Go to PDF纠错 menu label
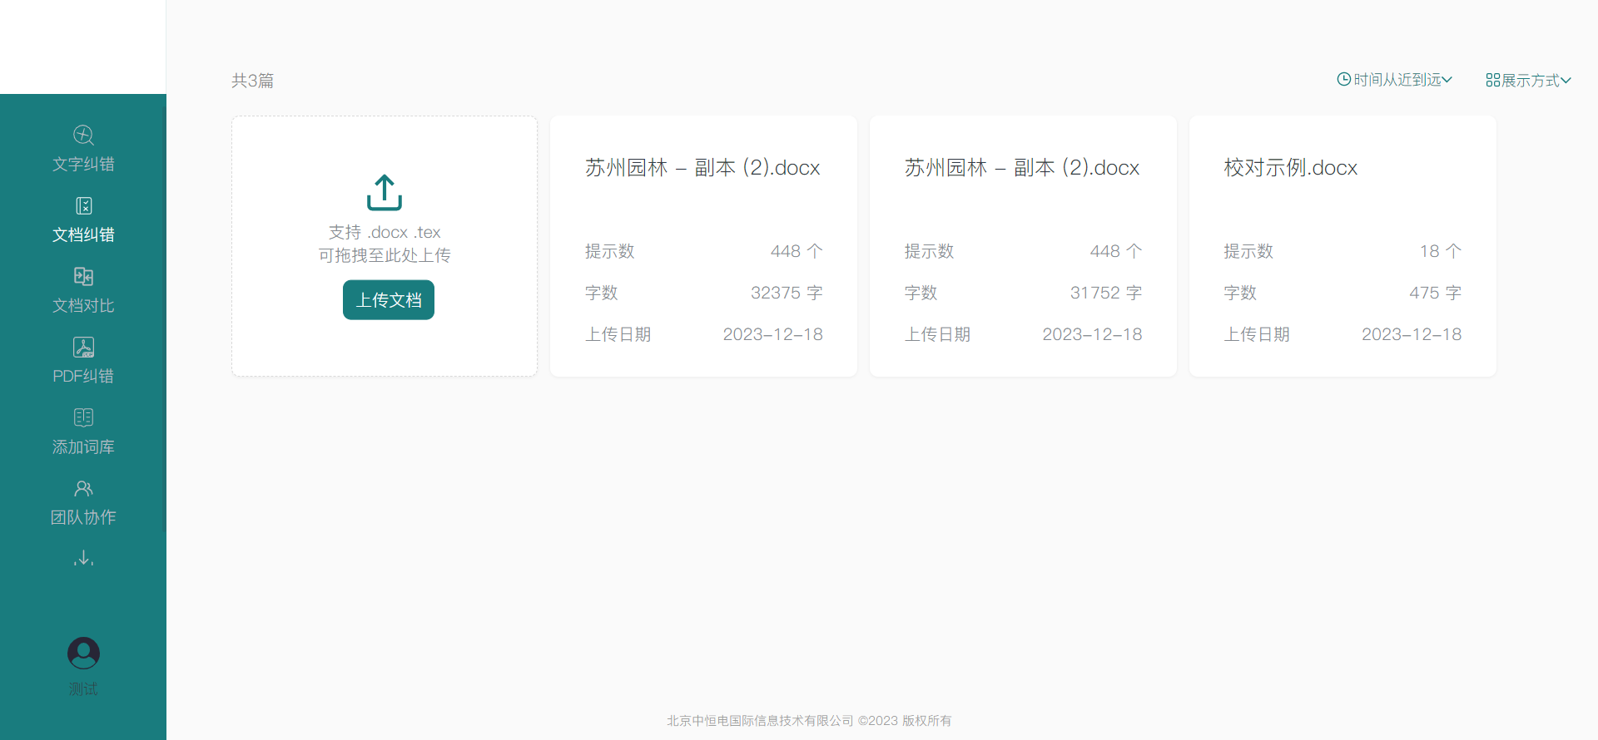1598x740 pixels. click(83, 377)
